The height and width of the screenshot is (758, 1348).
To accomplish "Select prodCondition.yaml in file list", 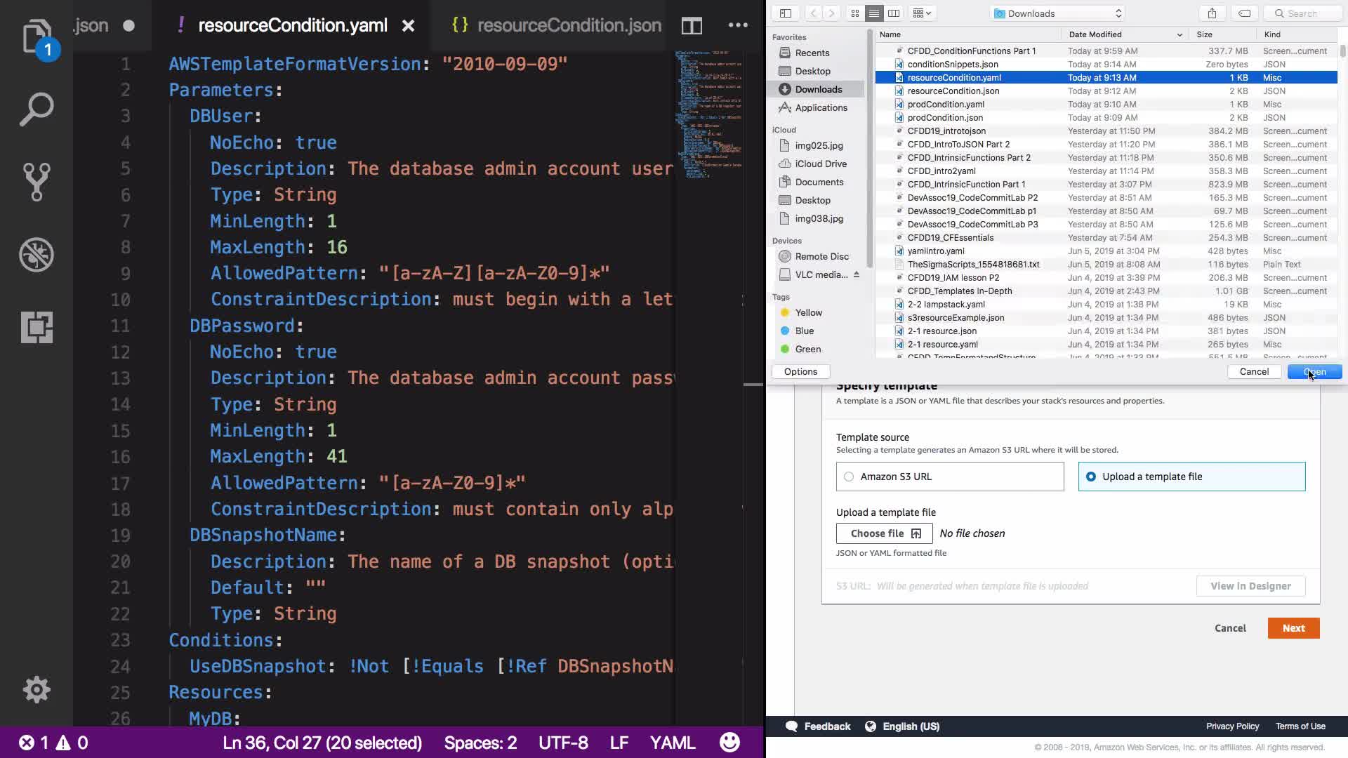I will (945, 104).
